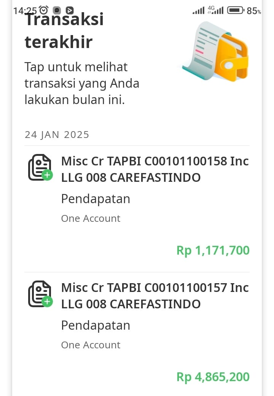
Task: Tap the play notification icon in status bar
Action: coord(70,10)
